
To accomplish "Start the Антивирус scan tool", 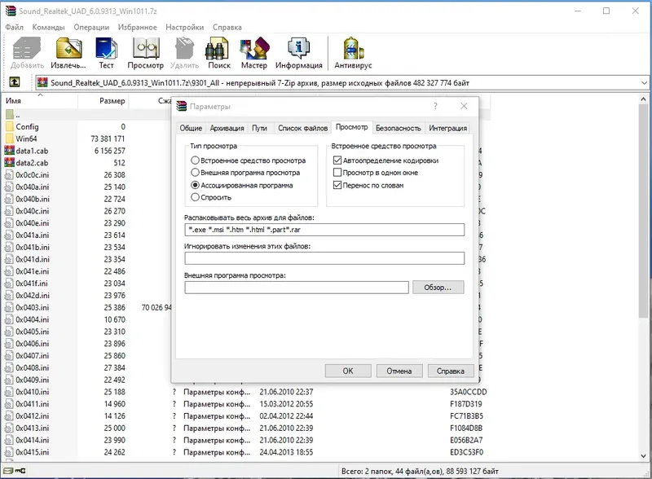I will 353,53.
